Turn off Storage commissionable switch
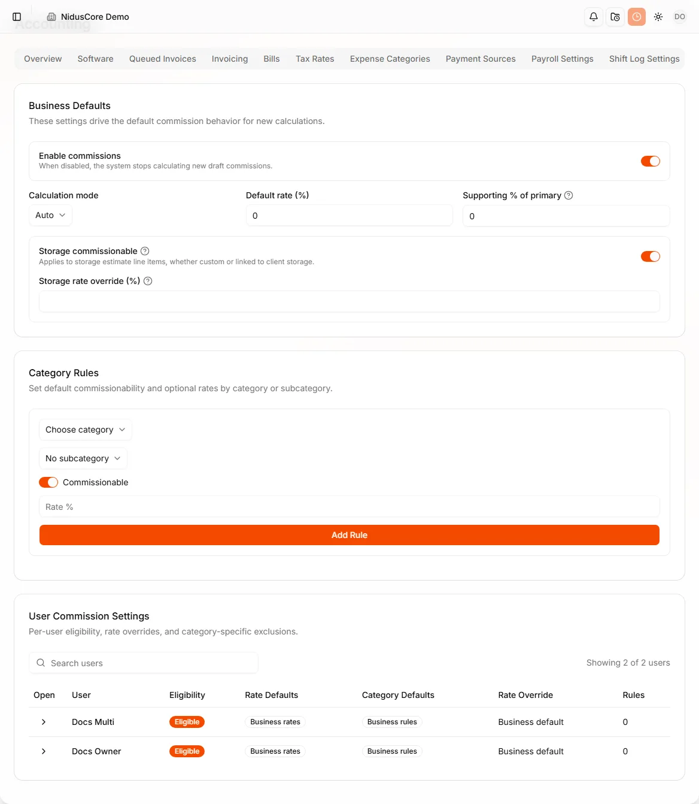 [x=651, y=256]
